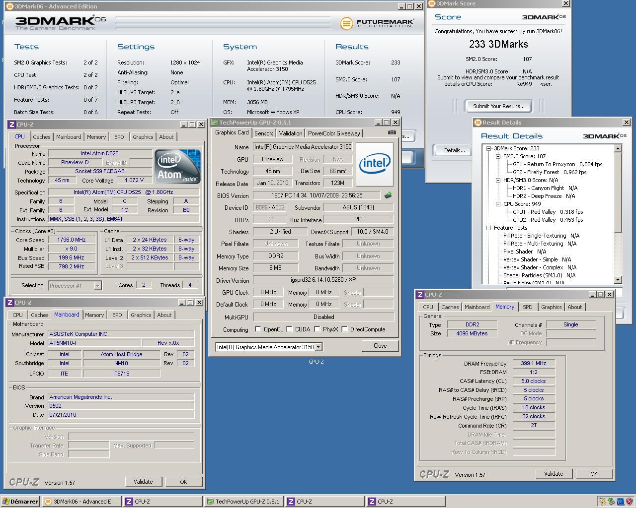
Task: Click Submit Your Results button
Action: [498, 106]
